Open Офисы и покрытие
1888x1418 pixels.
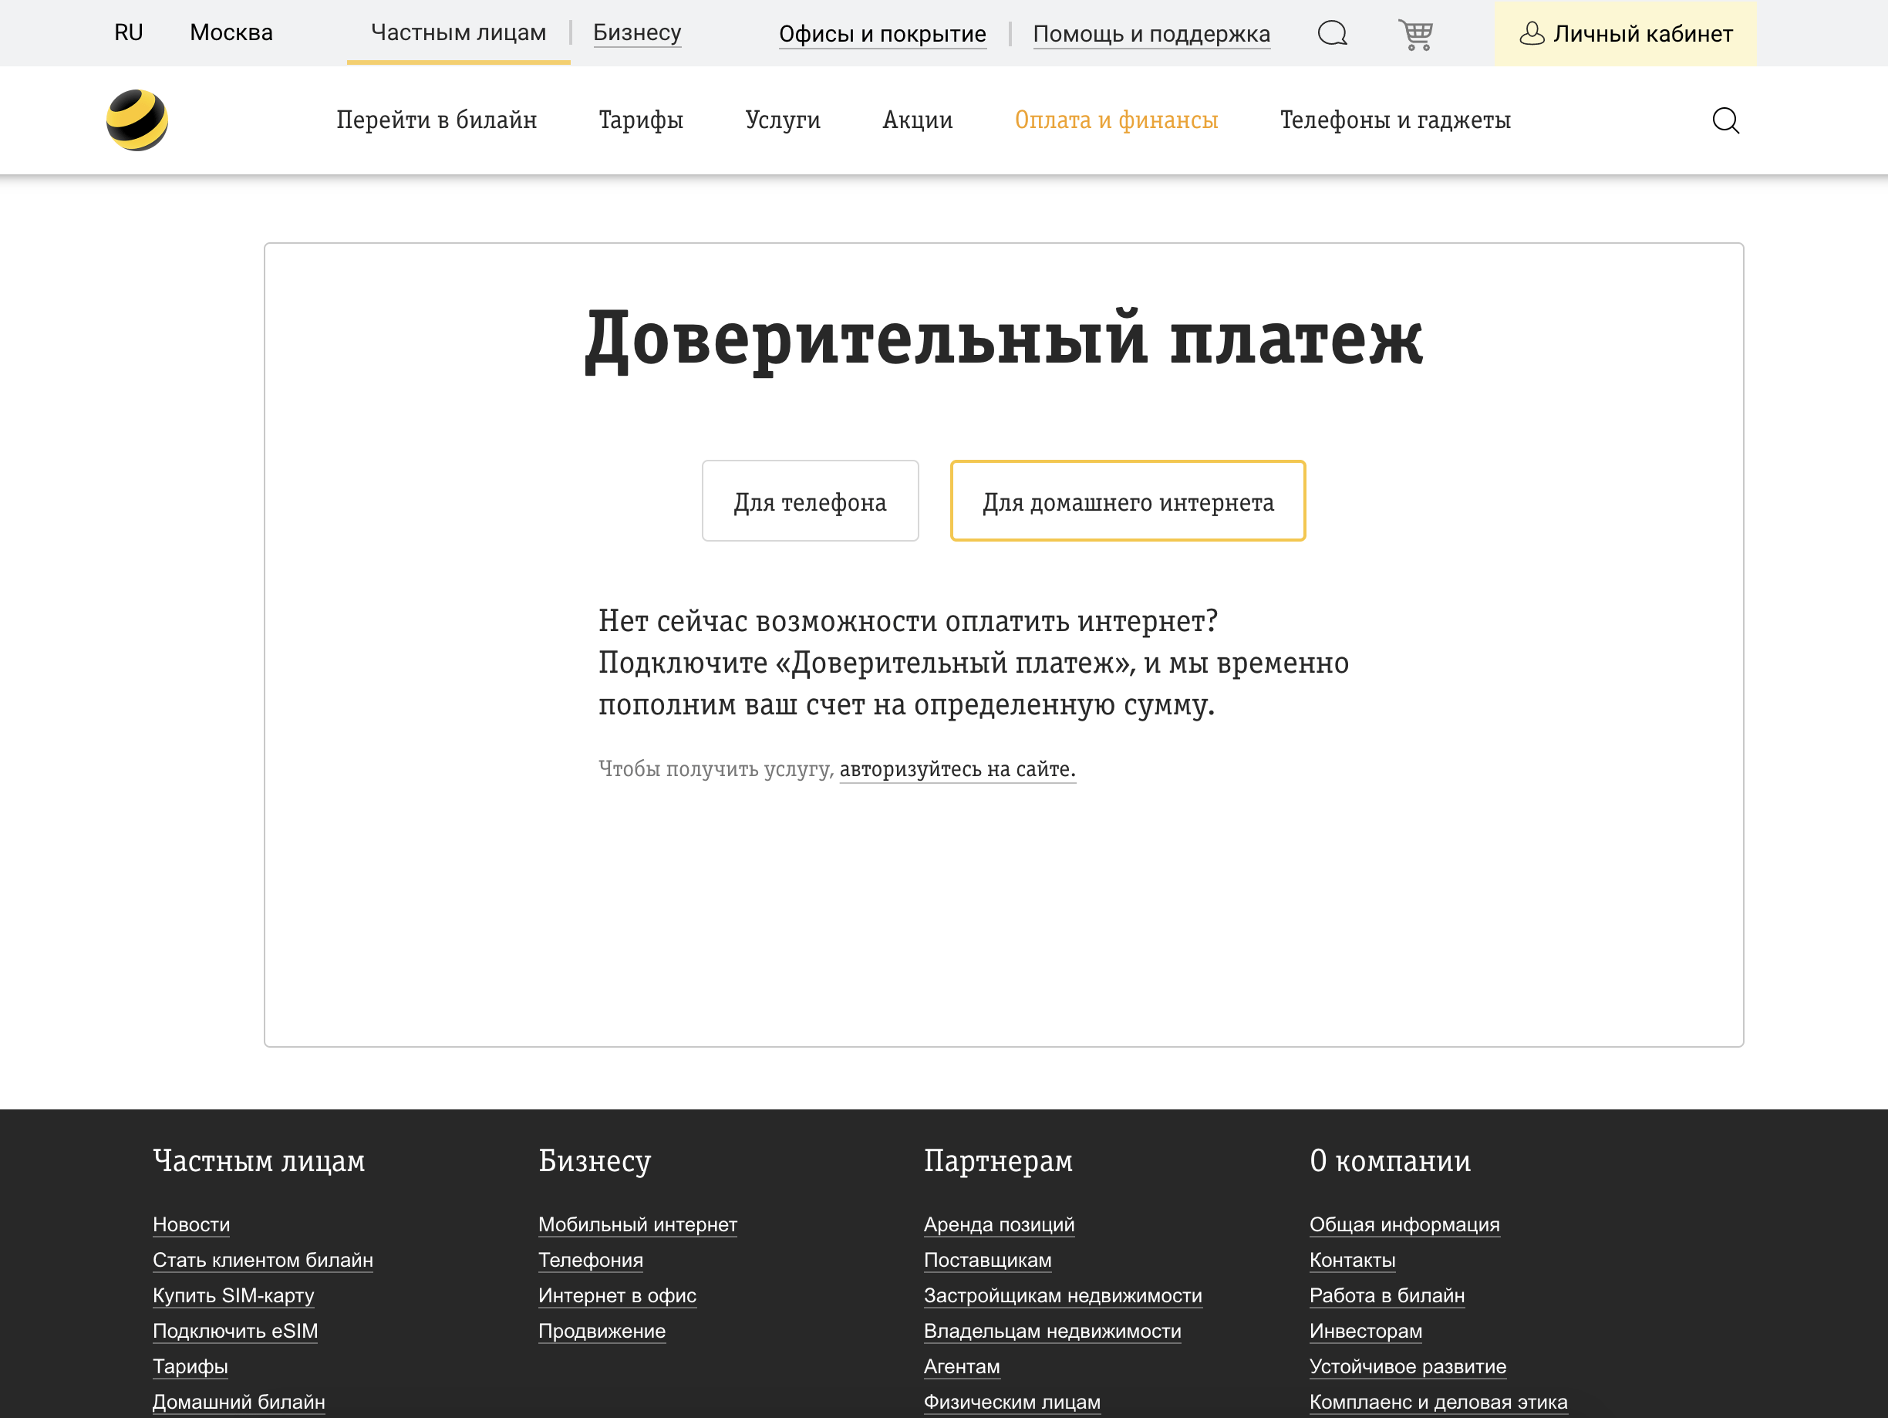click(x=882, y=34)
